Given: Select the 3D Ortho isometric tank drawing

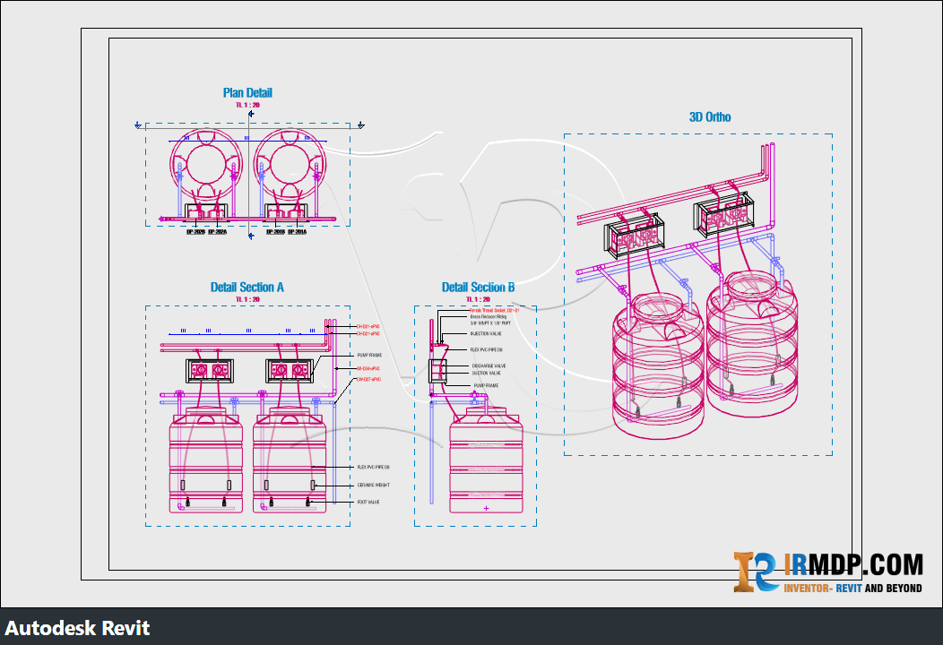Looking at the screenshot, I should point(688,291).
